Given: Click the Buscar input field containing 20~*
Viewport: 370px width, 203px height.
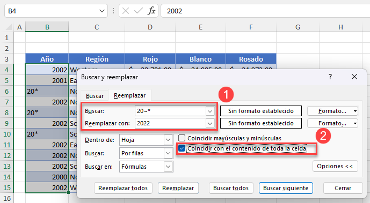Looking at the screenshot, I should click(170, 111).
